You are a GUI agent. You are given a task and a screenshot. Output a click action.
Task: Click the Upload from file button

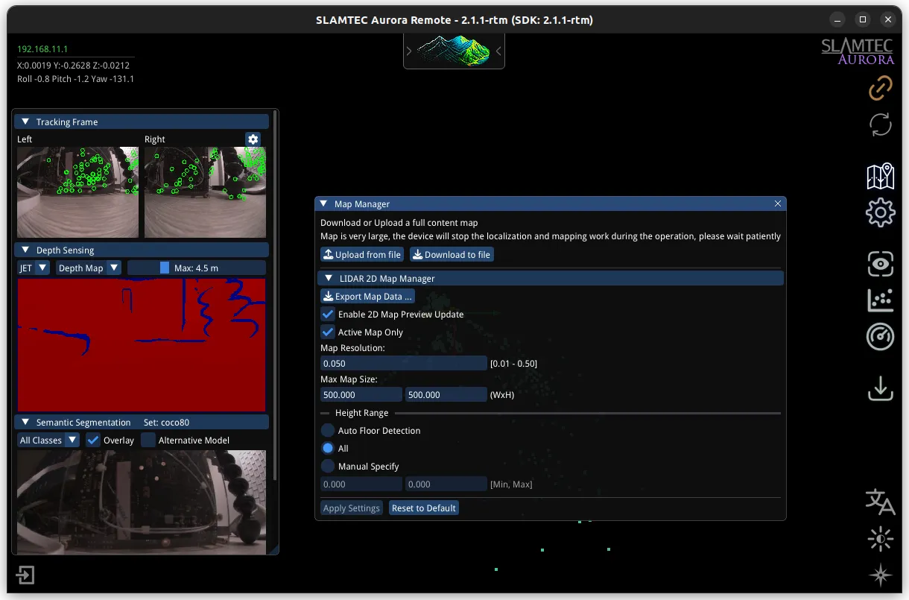pos(362,254)
